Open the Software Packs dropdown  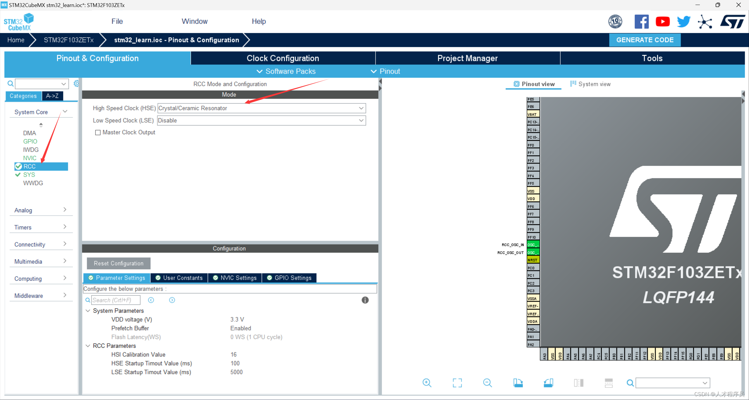coord(286,71)
